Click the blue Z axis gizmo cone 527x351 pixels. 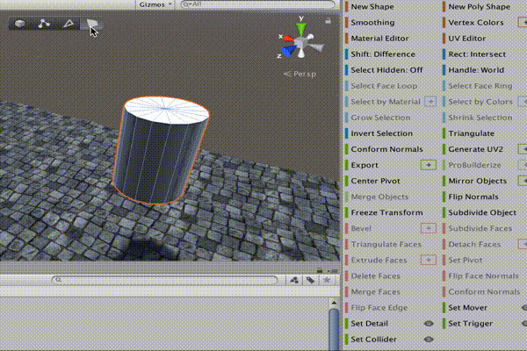click(288, 51)
